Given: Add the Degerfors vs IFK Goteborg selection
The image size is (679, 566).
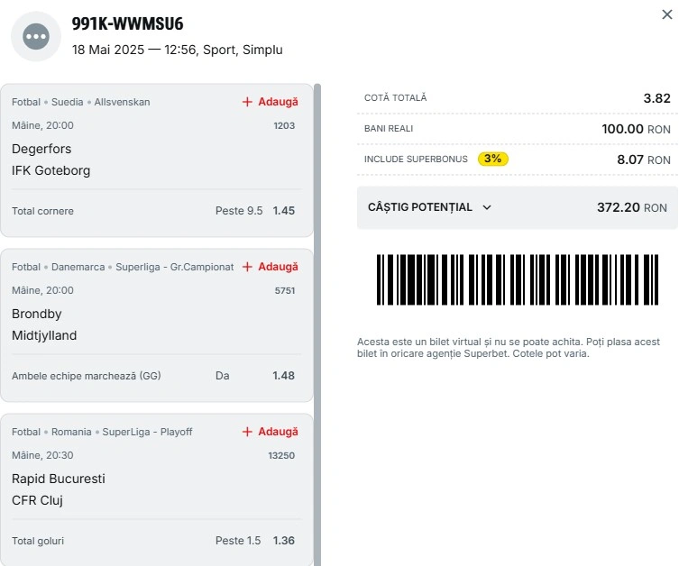Looking at the screenshot, I should (271, 102).
